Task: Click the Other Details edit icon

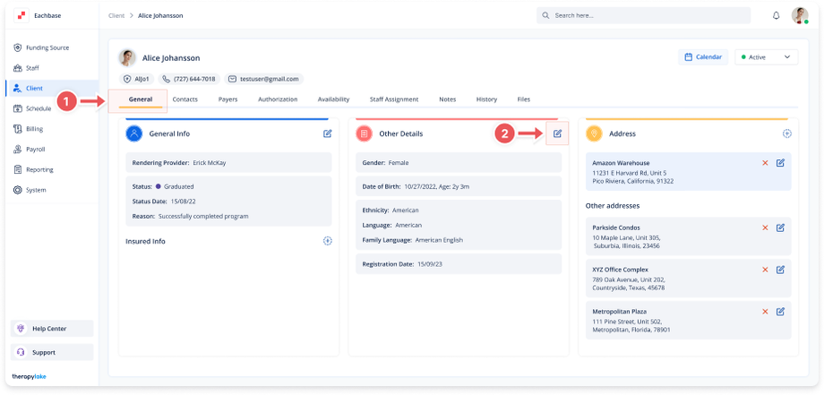Action: point(557,133)
